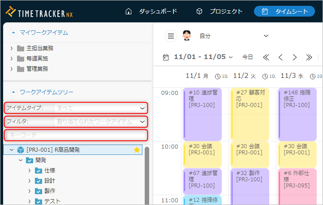The image size is (323, 205).
Task: Jump back with the double left arrow
Action: [266, 57]
